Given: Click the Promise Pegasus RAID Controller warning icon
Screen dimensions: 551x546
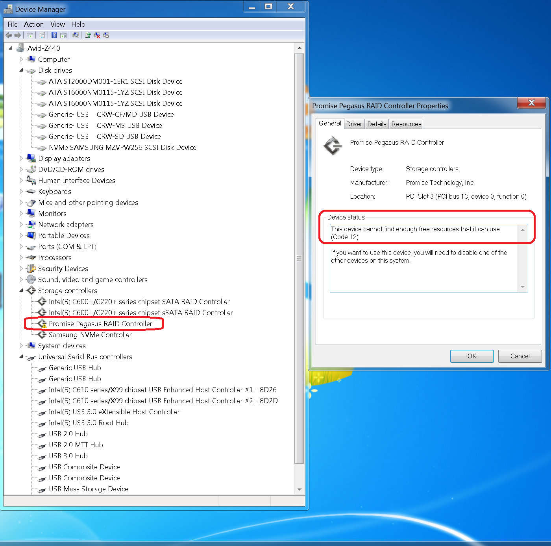Looking at the screenshot, I should tap(42, 324).
